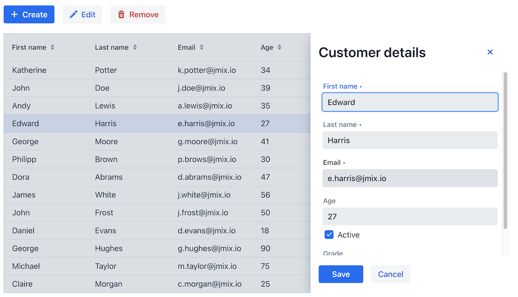Screen dimensions: 518x297
Task: Select the Dora Abrams table row
Action: click(x=135, y=177)
